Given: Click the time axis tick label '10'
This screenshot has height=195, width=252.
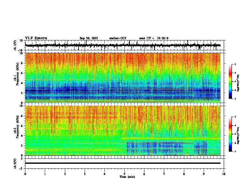Looking at the screenshot, I should coord(224,174).
